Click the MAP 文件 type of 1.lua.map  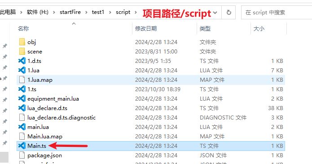(x=212, y=80)
